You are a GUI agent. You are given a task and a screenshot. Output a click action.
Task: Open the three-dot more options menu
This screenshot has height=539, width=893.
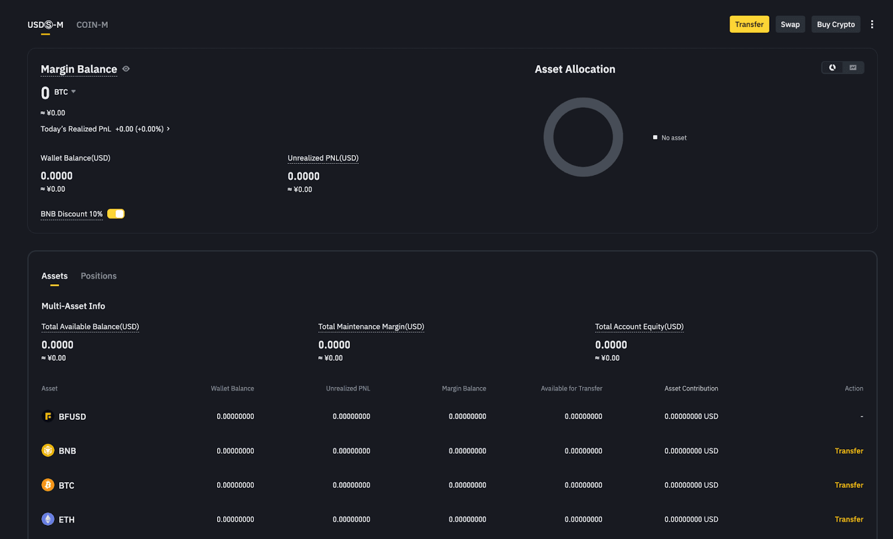pos(872,25)
